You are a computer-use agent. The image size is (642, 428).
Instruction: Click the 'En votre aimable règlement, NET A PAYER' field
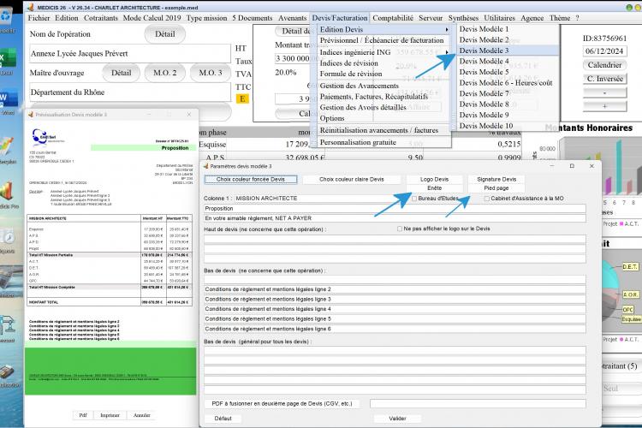(x=395, y=218)
